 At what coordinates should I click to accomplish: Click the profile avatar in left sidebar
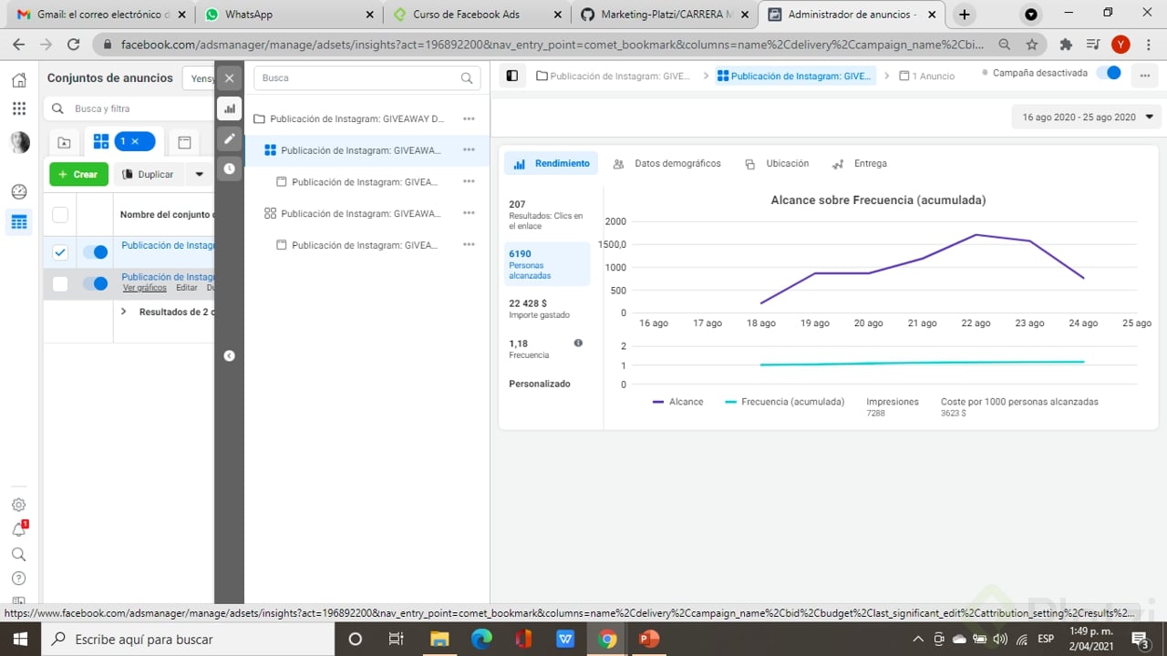click(x=19, y=142)
